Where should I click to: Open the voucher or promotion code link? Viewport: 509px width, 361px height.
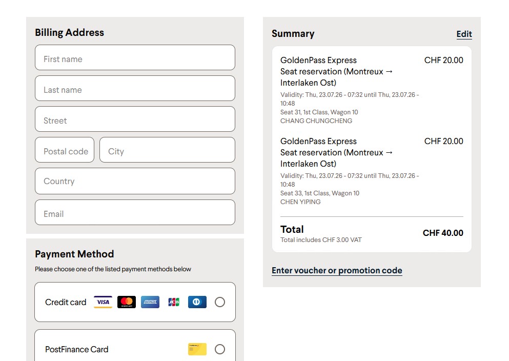[x=337, y=270]
